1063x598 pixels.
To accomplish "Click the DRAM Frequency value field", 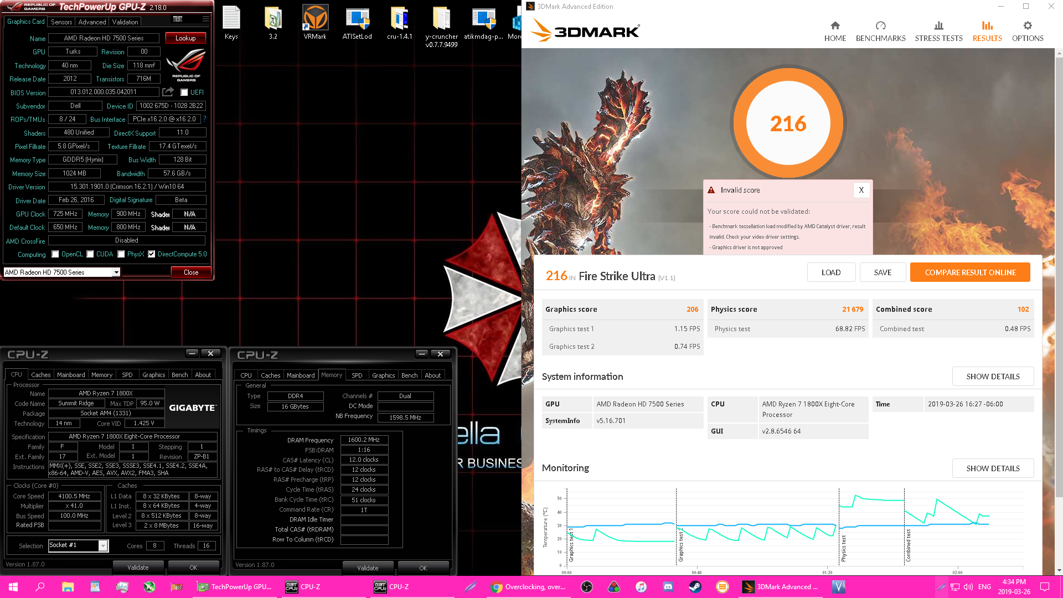I will pos(364,440).
